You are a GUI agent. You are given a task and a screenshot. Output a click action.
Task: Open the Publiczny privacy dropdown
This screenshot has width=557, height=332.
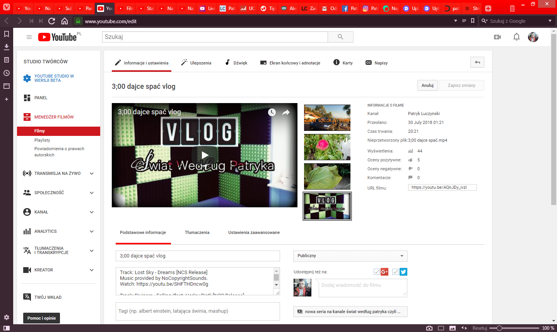point(350,256)
